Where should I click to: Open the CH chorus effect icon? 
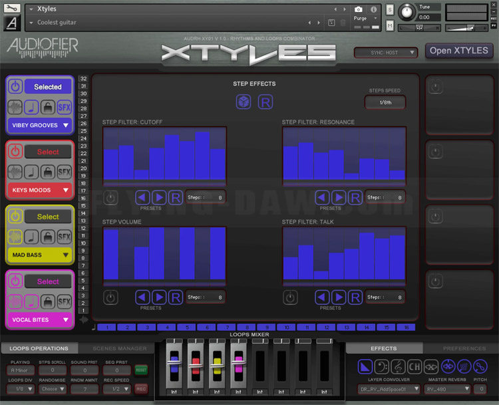tap(415, 366)
